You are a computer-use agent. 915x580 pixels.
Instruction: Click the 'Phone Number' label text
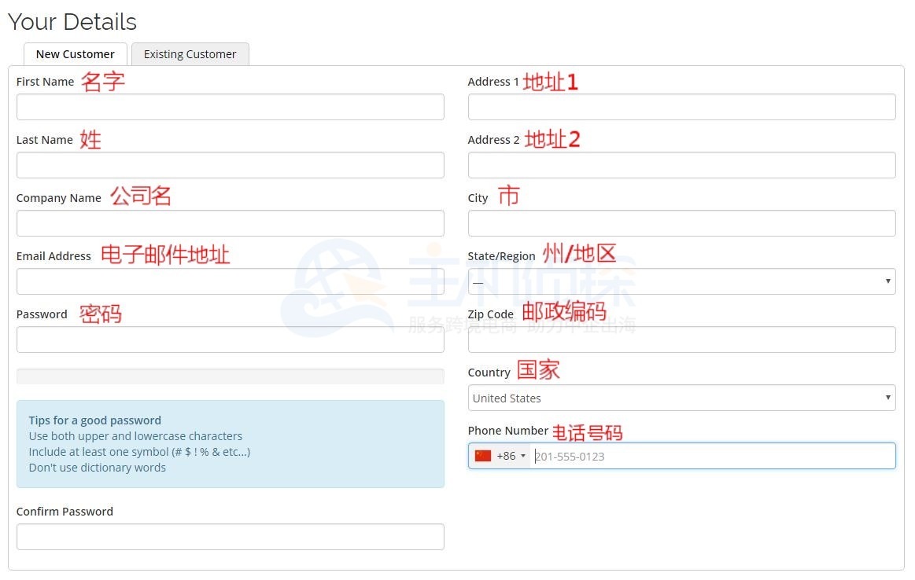pyautogui.click(x=508, y=430)
